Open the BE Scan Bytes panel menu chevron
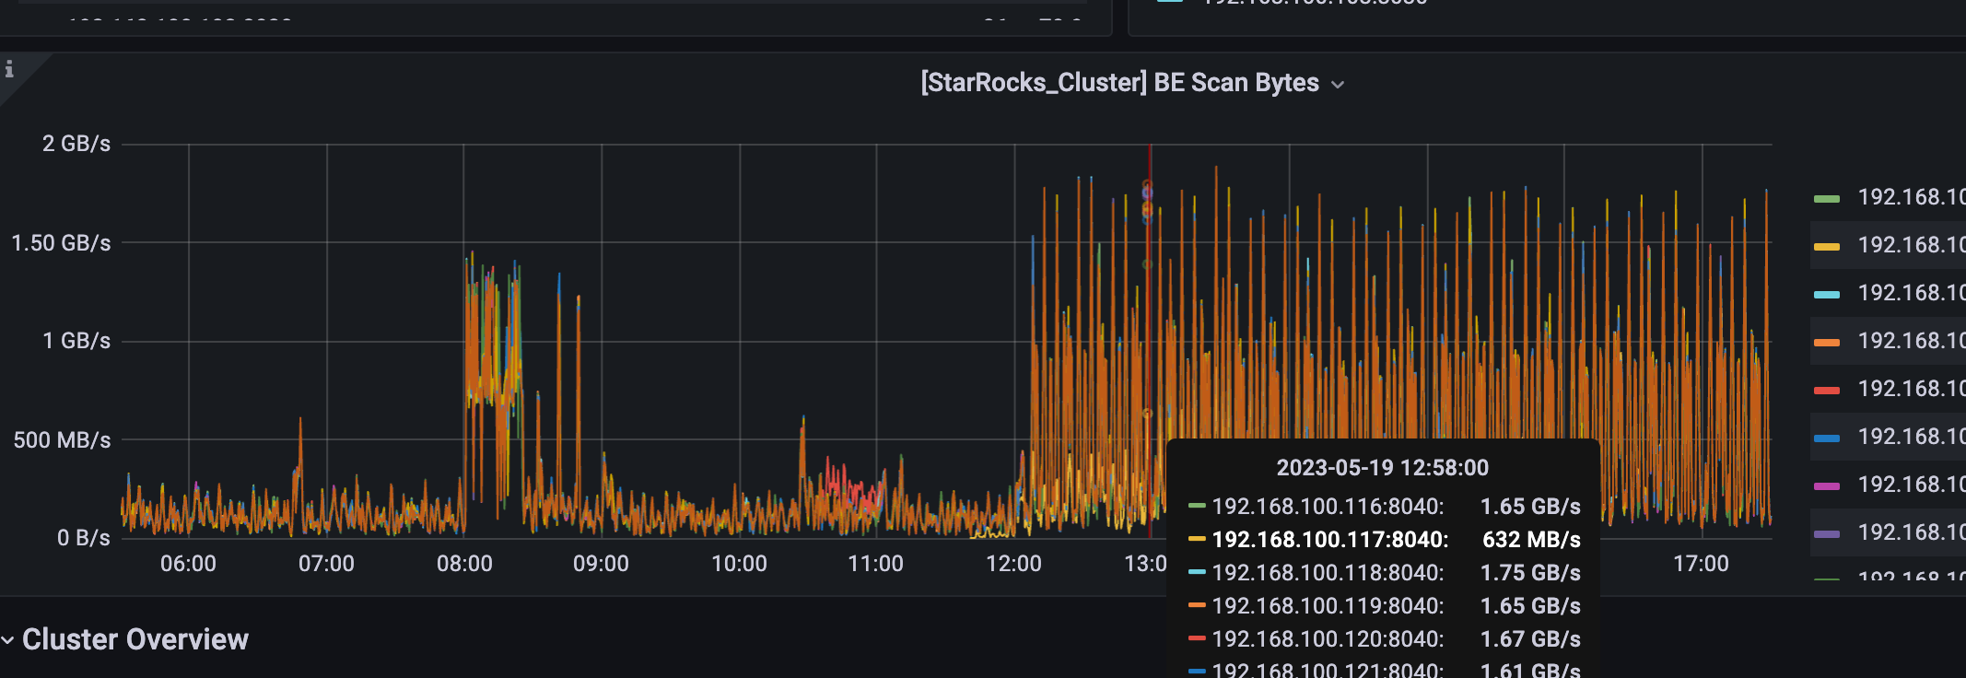Viewport: 1966px width, 678px height. (1338, 85)
